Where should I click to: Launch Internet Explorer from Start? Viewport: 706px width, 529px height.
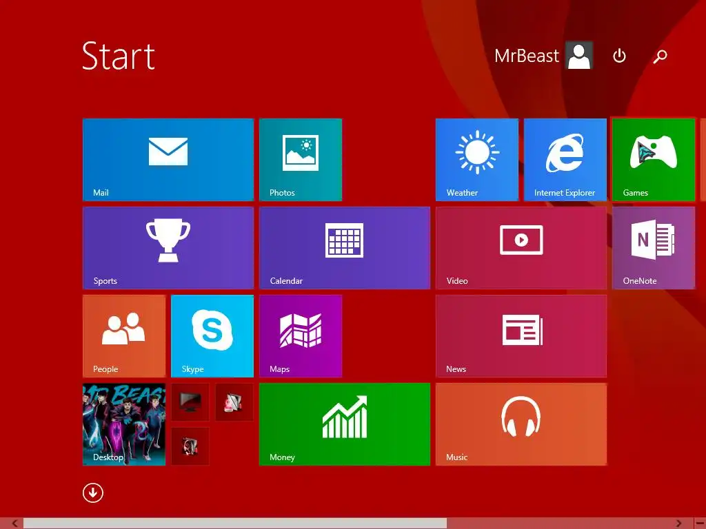(565, 160)
